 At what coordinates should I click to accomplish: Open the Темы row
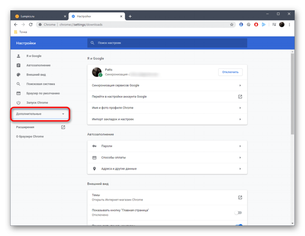coord(167,197)
